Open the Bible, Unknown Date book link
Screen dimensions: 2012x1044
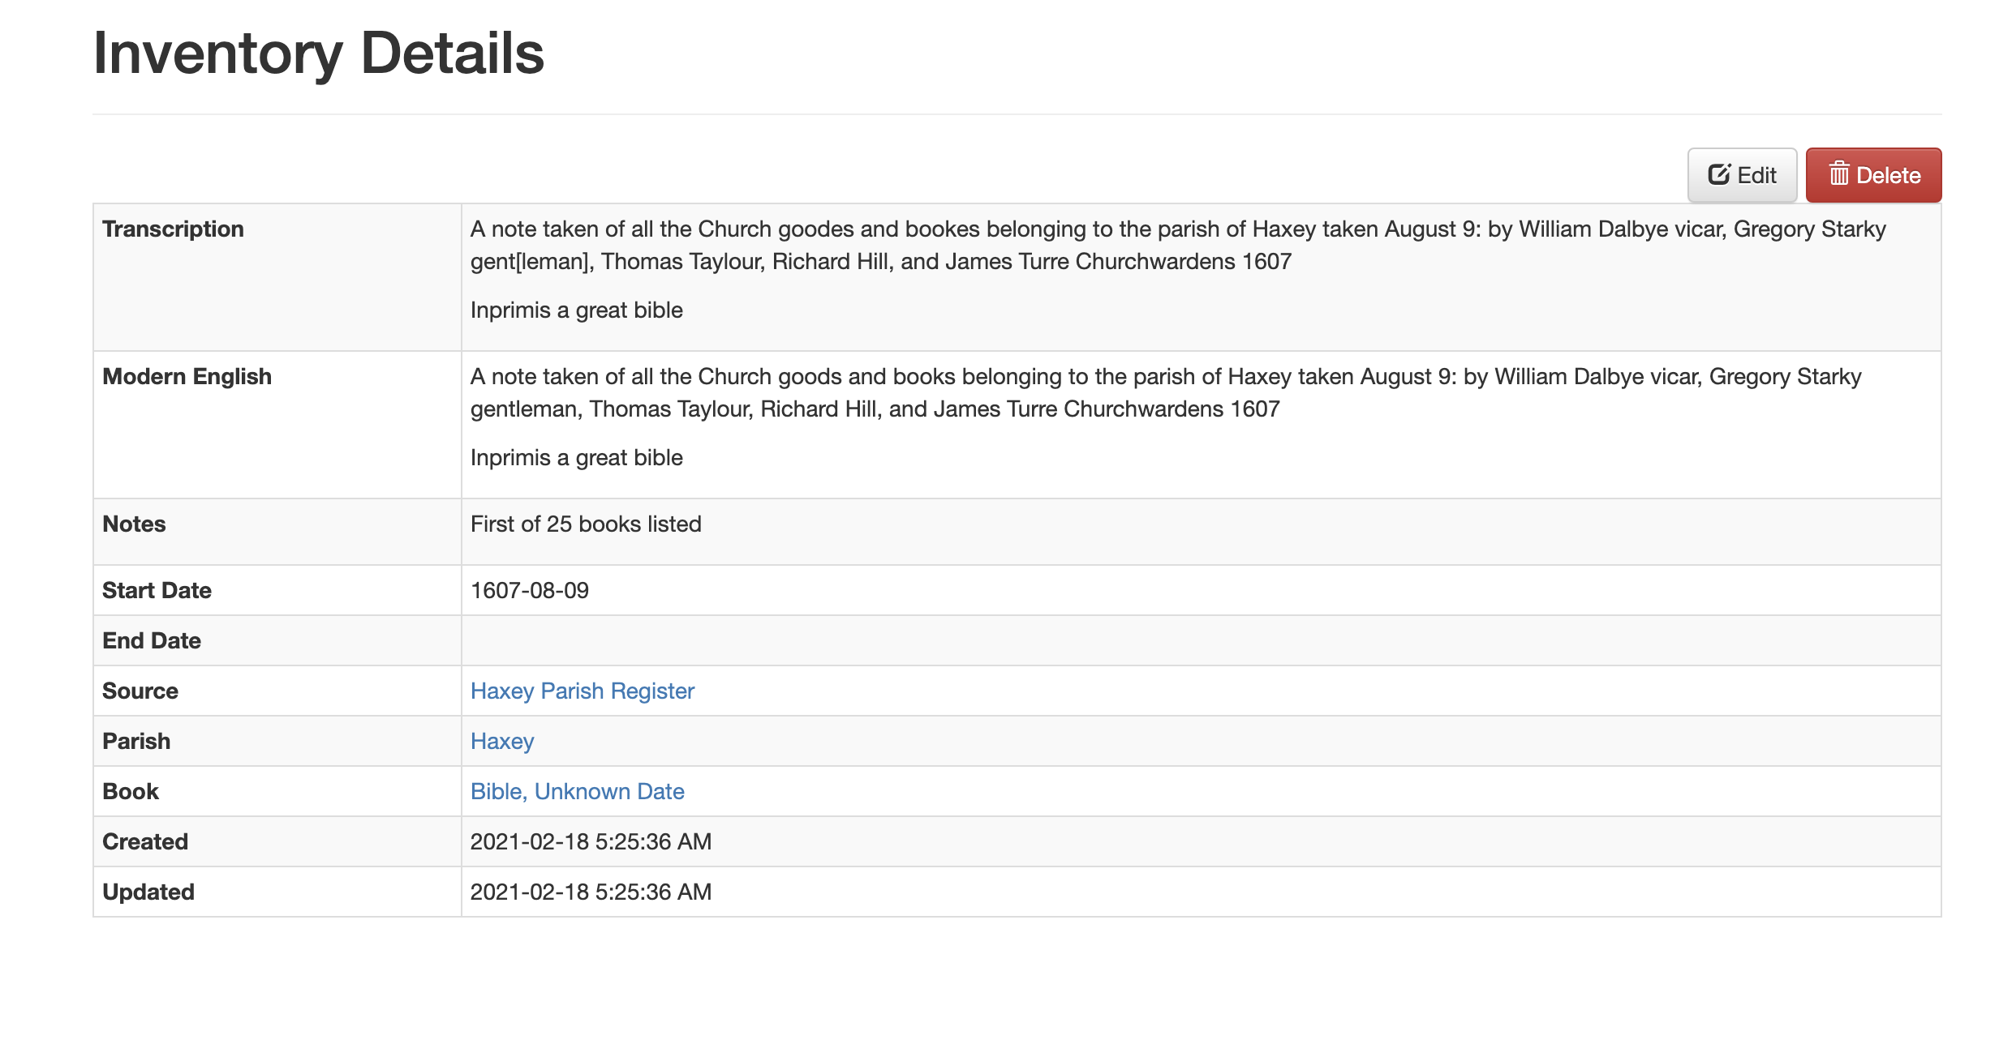[577, 791]
